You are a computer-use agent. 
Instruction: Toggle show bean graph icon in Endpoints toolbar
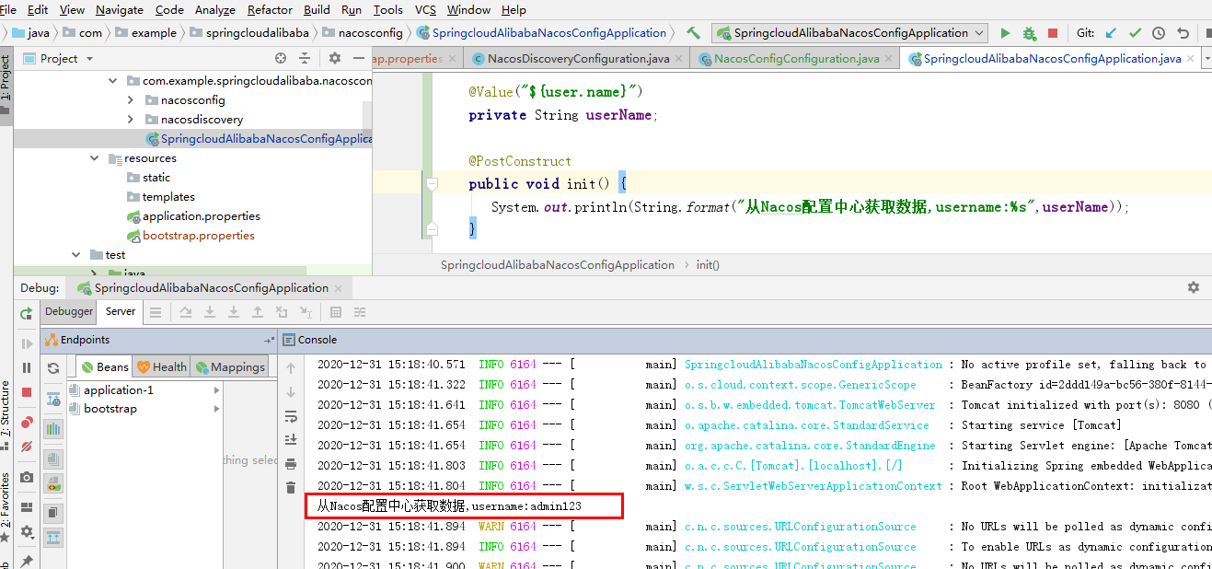(53, 512)
